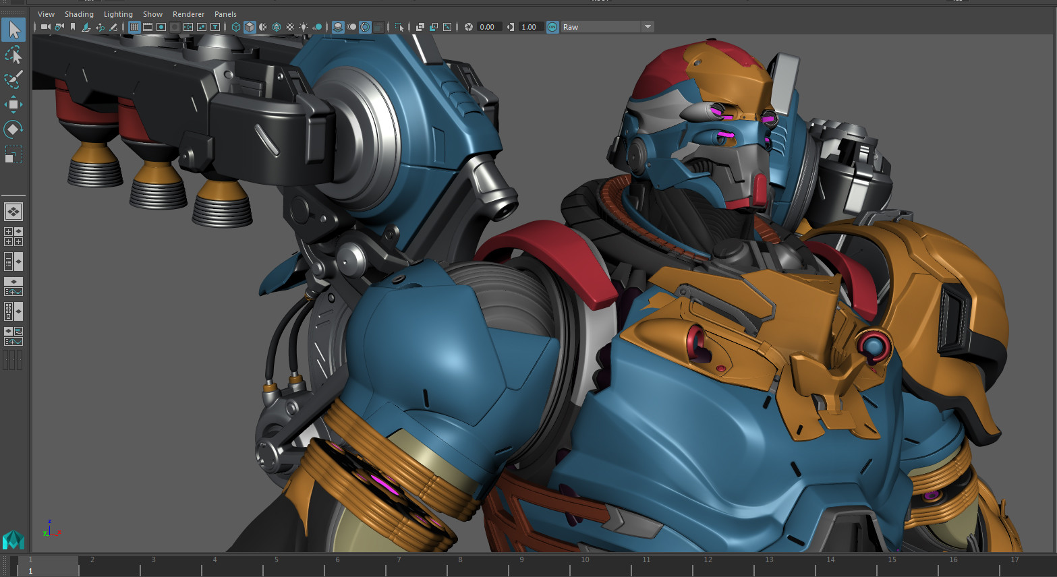Switch to the Lasso selection tool
Viewport: 1057px width, 577px height.
point(13,55)
